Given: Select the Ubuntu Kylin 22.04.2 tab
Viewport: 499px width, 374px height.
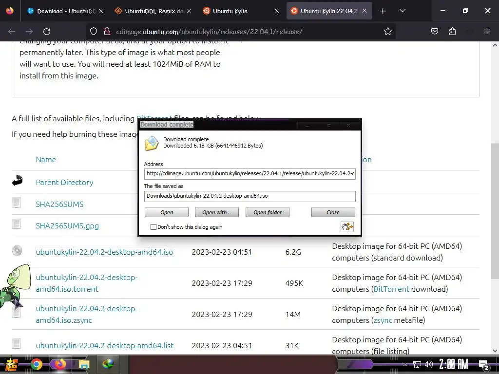Looking at the screenshot, I should pos(329,11).
